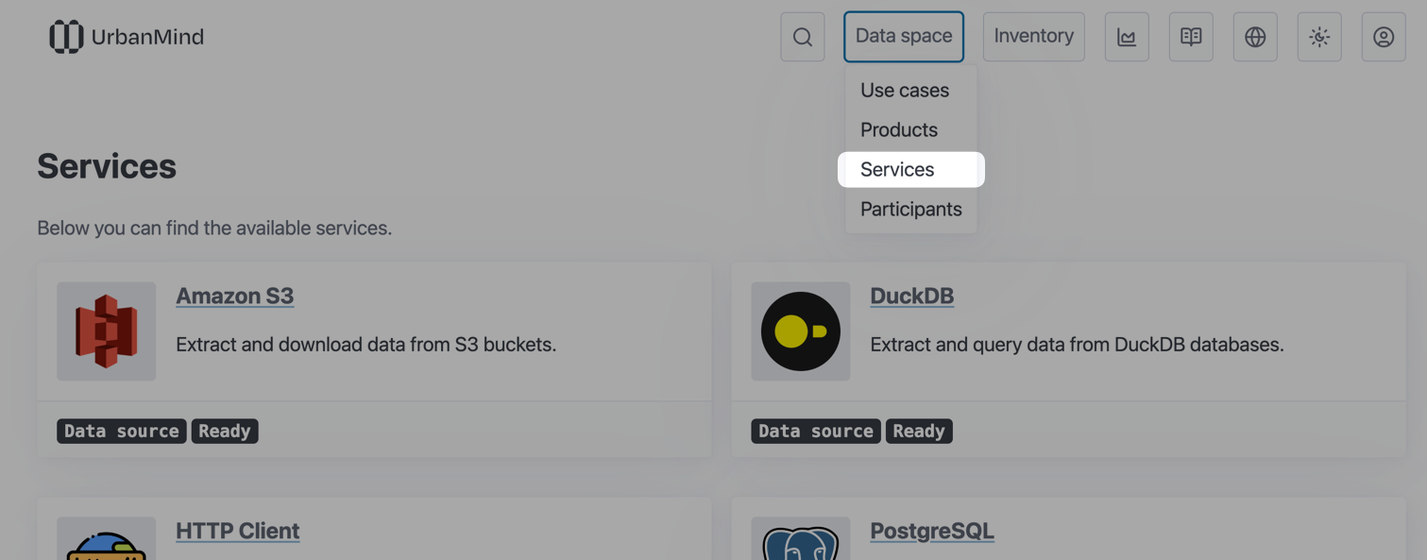
Task: Click 'Below you can find the available services' text
Action: [214, 228]
